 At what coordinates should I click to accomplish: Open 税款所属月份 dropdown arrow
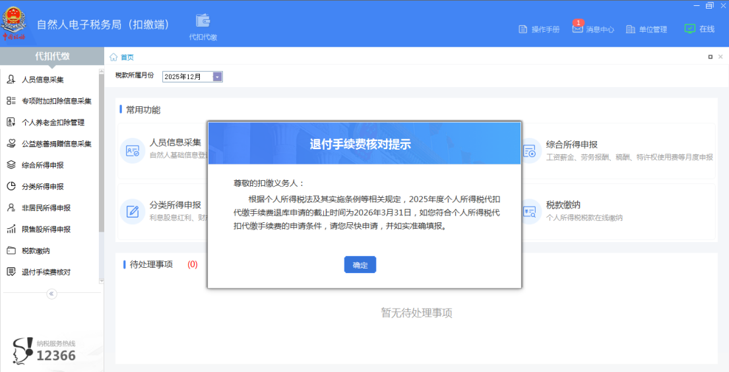tap(217, 77)
